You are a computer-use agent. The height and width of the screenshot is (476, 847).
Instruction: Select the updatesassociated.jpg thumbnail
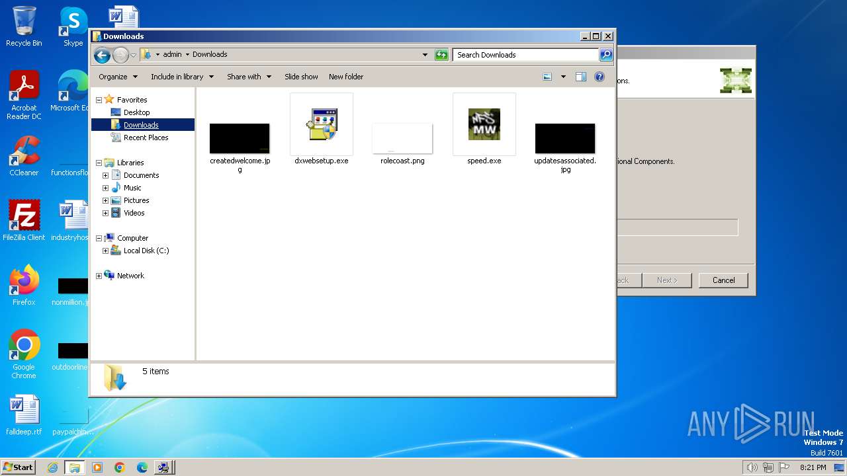pos(565,138)
